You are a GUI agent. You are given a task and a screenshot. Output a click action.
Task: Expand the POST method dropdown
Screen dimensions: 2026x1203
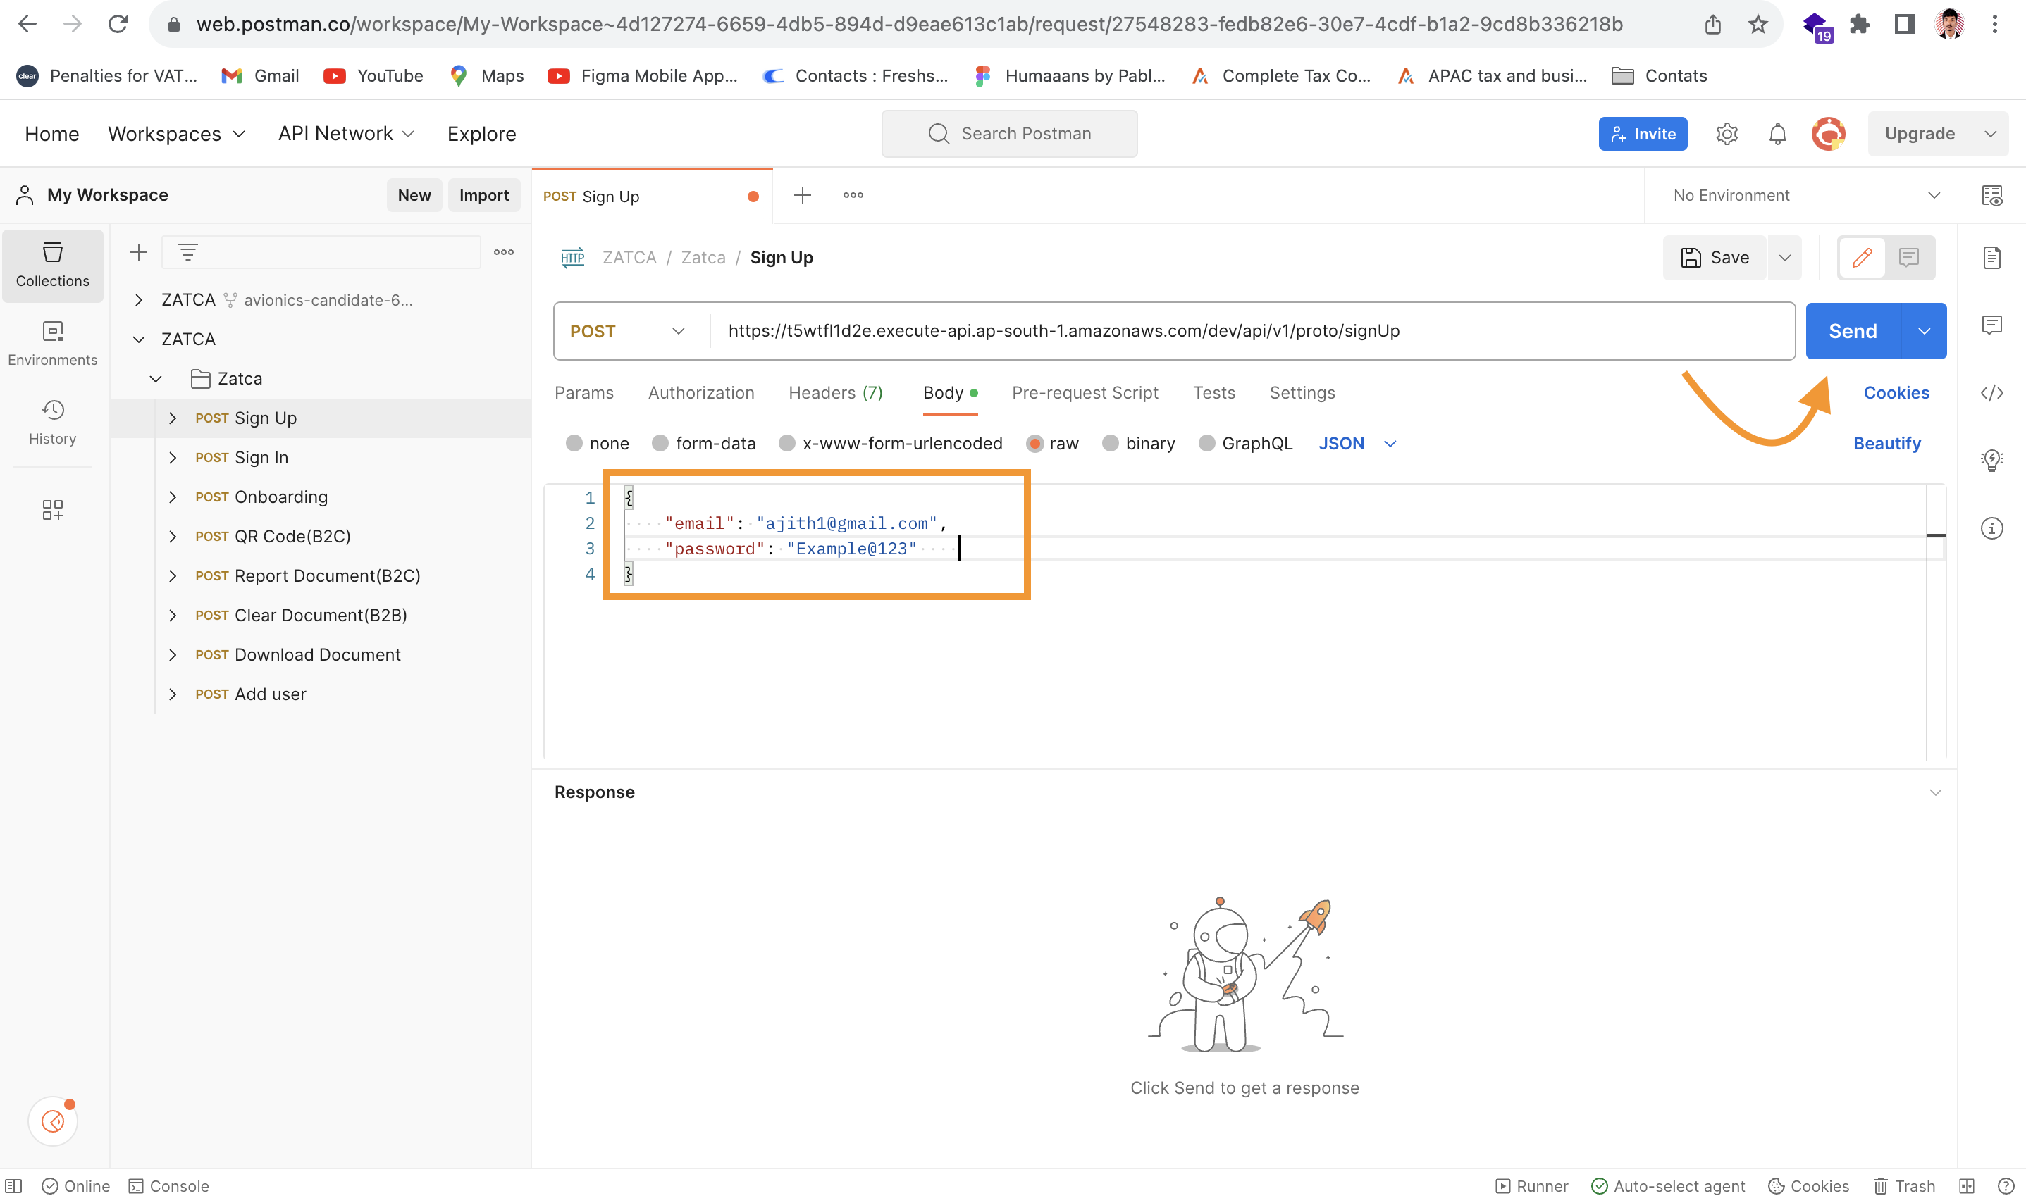pos(678,331)
